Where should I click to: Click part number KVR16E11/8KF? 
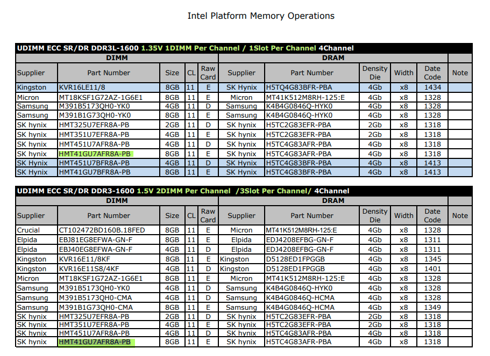pyautogui.click(x=84, y=259)
